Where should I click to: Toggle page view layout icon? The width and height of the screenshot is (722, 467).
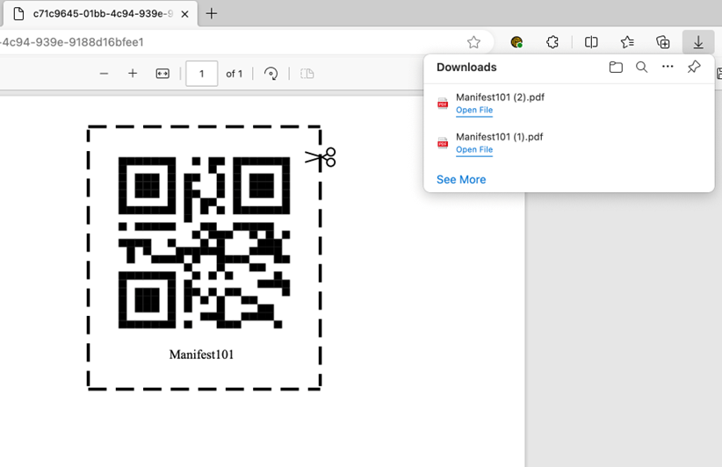[307, 74]
